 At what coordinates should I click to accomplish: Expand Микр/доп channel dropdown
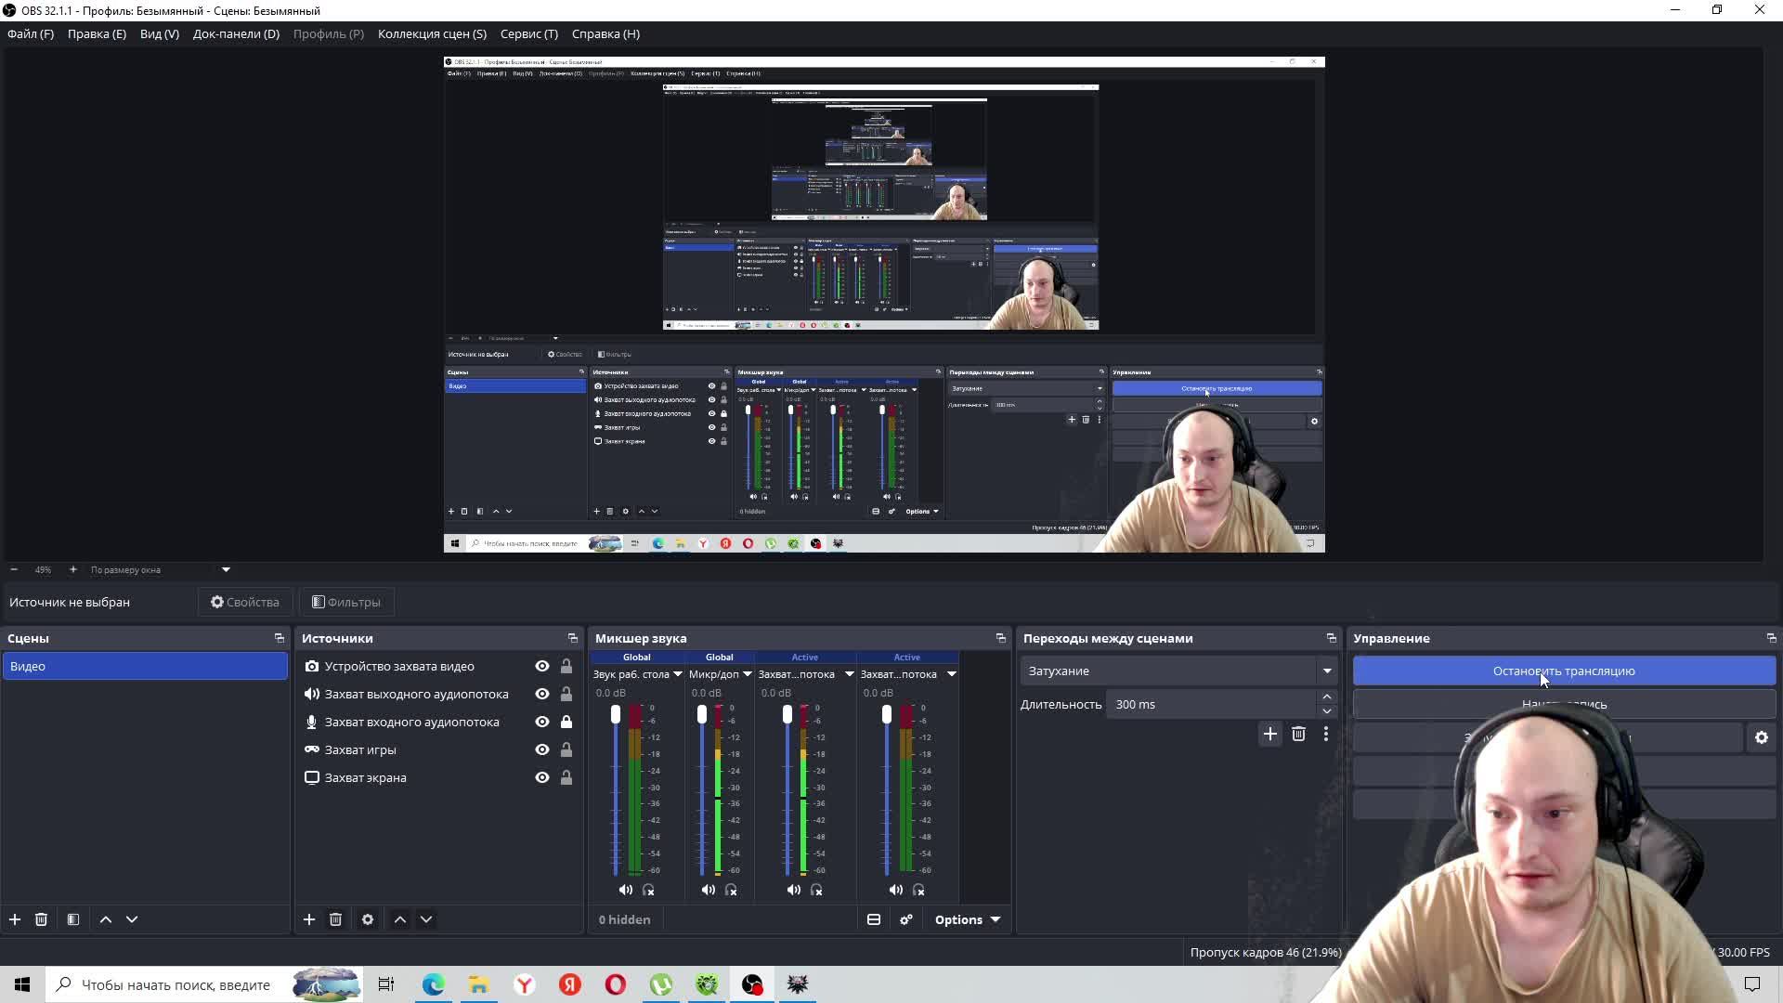click(748, 674)
